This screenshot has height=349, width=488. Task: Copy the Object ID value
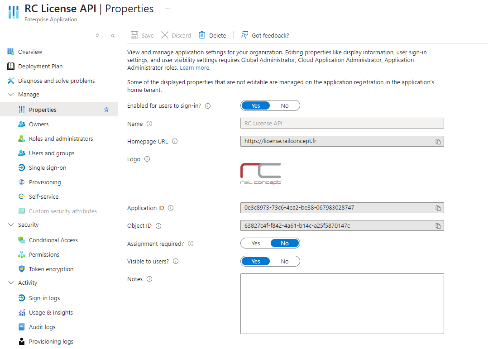tap(438, 226)
